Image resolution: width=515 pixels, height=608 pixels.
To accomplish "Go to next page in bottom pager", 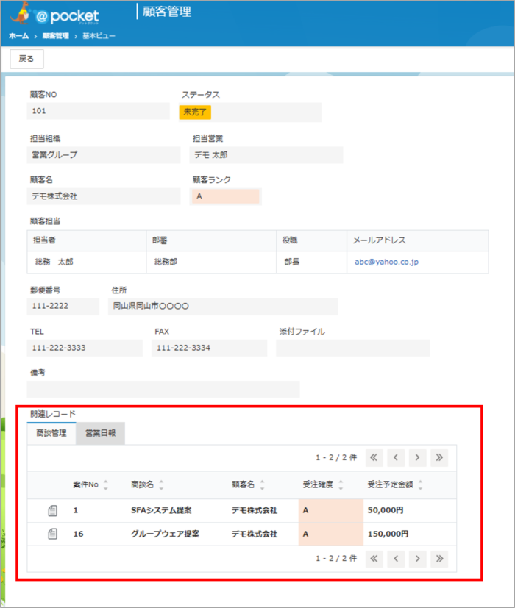I will 417,559.
